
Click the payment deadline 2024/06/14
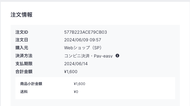tap(76, 64)
